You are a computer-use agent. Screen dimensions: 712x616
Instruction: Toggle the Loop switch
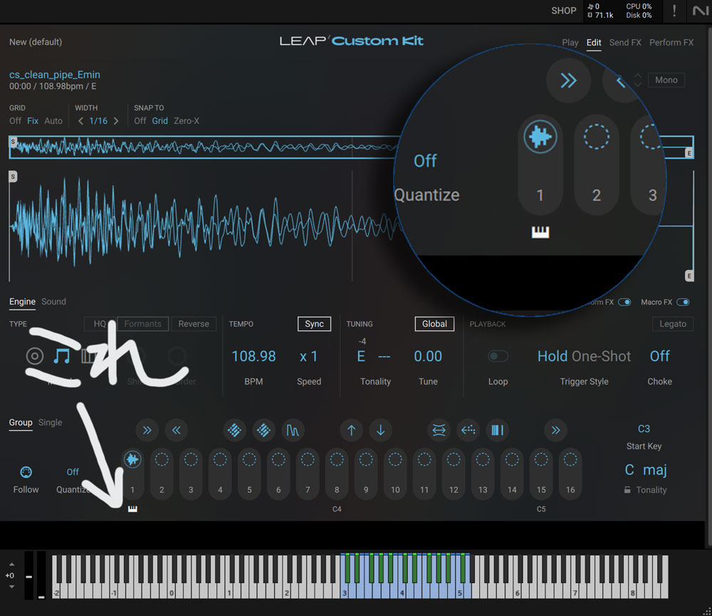(498, 356)
